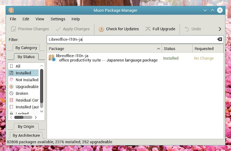Click the circle-slash icon beside Broken

coord(11,93)
